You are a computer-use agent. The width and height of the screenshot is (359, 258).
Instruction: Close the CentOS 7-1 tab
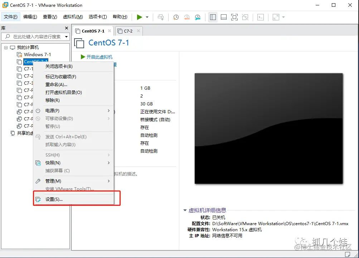coord(110,31)
